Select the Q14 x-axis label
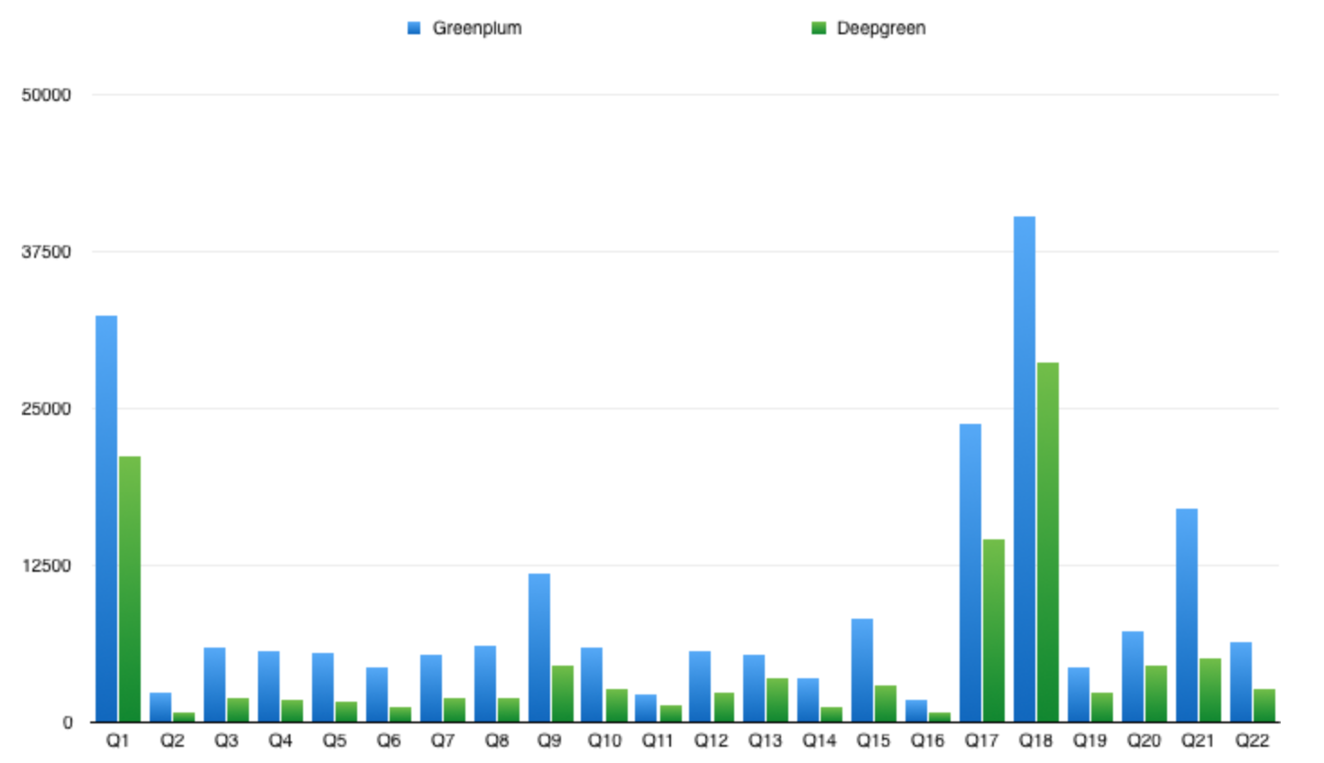 (x=820, y=740)
